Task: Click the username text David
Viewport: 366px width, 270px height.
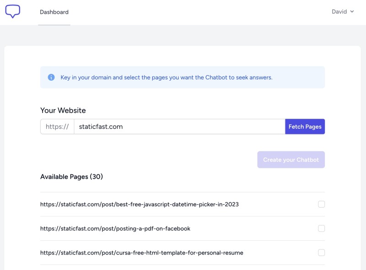Action: coord(339,12)
